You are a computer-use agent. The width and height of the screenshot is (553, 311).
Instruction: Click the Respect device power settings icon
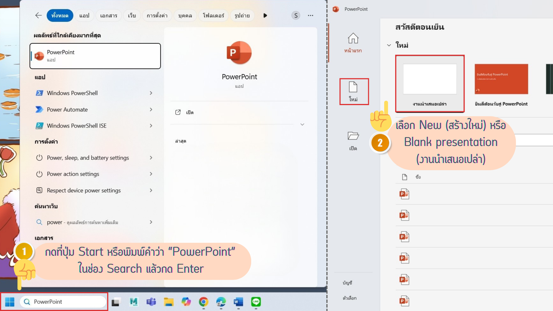tap(39, 190)
